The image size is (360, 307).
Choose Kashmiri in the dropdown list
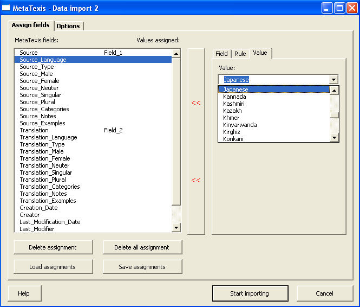coord(274,104)
